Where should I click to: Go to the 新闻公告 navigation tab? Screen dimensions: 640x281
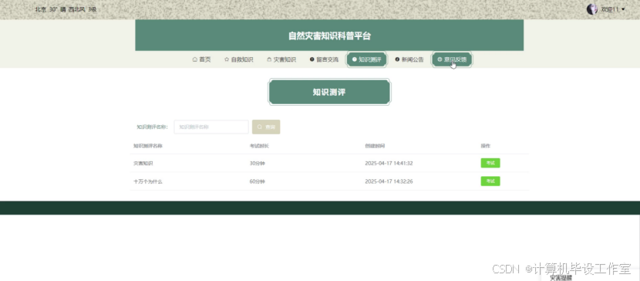[x=409, y=59]
